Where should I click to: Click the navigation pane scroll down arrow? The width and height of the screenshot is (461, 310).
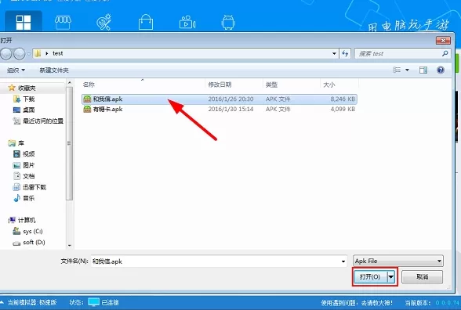pos(70,246)
